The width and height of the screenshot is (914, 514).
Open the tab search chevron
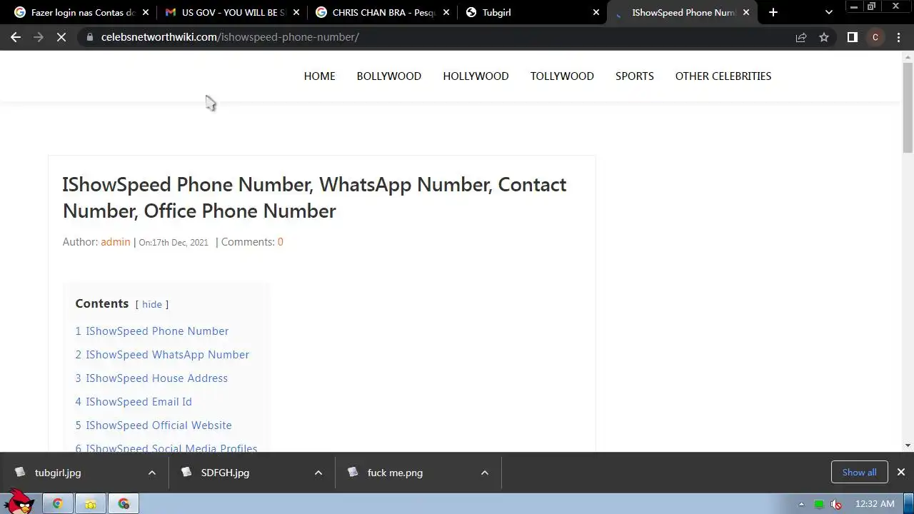828,12
